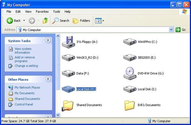Toggle the Folders pane
Screen dimensions: 191x125
point(81,21)
